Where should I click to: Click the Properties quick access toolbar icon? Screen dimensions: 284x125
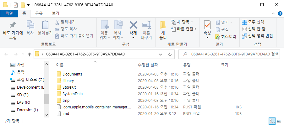coord(16,5)
